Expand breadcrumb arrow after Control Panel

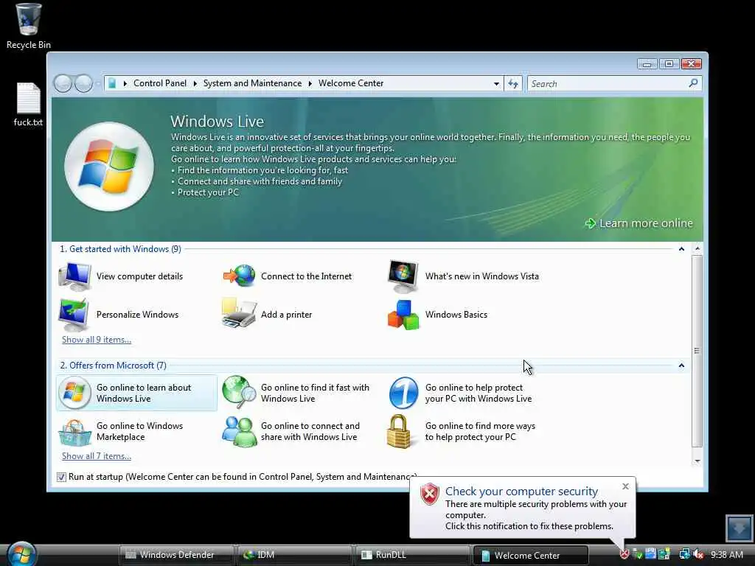click(195, 83)
